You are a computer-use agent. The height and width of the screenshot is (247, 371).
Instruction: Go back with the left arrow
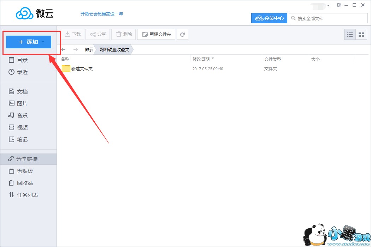click(63, 49)
